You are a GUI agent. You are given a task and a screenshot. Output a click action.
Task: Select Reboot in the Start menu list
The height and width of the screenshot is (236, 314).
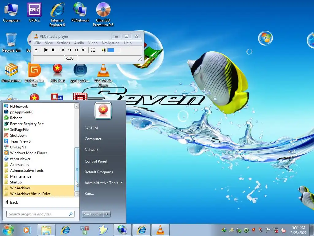click(x=38, y=118)
